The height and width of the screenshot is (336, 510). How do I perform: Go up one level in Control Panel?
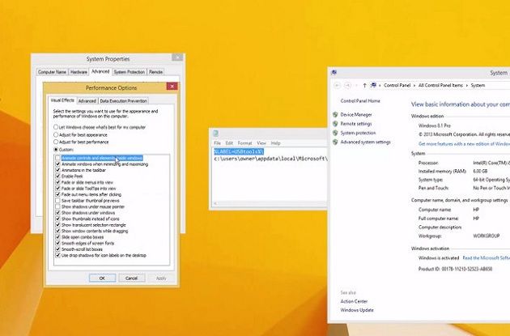pos(364,85)
